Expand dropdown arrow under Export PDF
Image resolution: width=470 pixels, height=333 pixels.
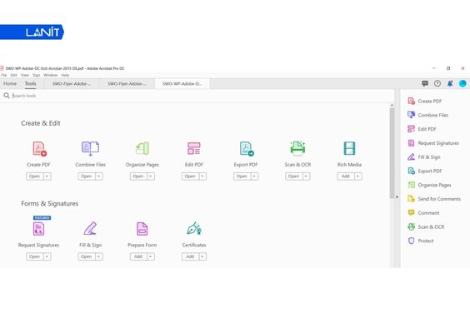pyautogui.click(x=254, y=176)
